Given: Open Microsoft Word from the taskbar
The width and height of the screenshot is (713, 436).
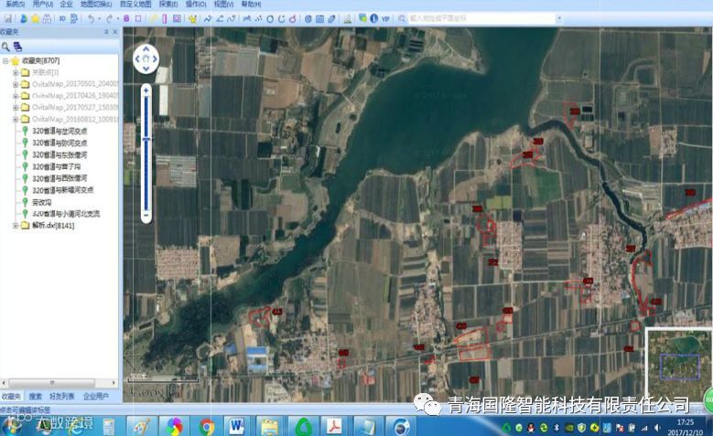Looking at the screenshot, I should pyautogui.click(x=236, y=427).
